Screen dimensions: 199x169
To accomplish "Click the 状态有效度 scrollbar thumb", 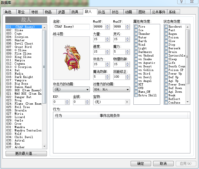I will coord(188,57).
